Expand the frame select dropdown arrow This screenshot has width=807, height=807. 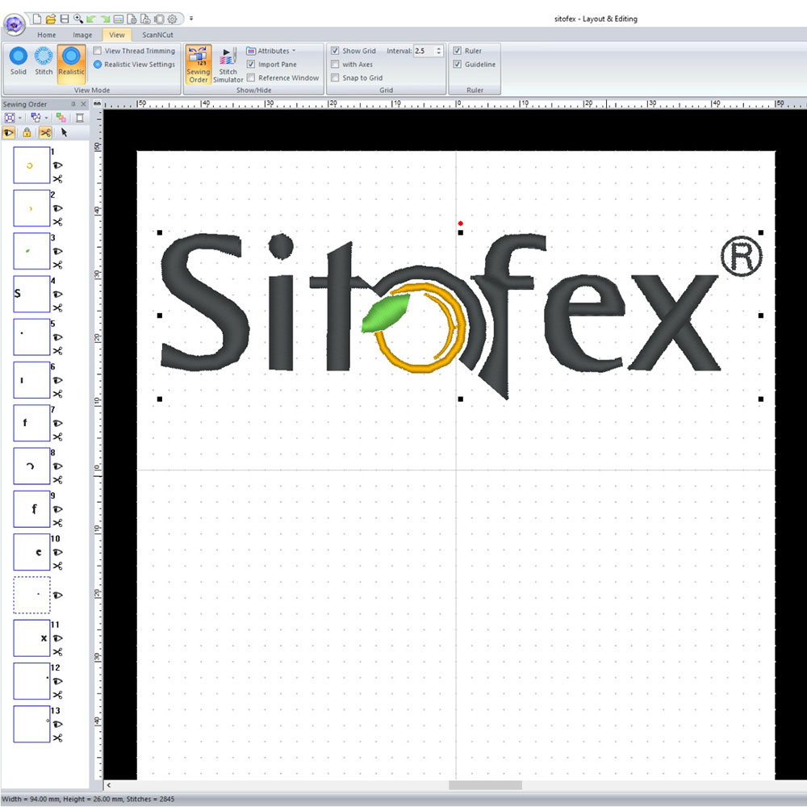[20, 118]
